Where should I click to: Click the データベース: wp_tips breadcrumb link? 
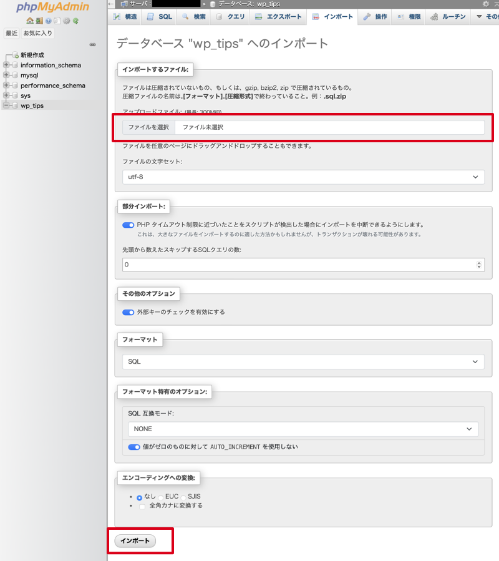click(x=249, y=4)
